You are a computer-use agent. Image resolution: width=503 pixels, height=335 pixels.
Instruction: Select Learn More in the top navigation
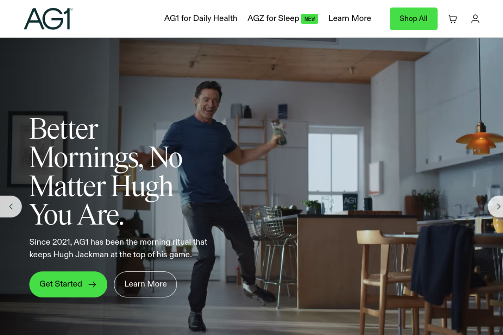pyautogui.click(x=350, y=18)
